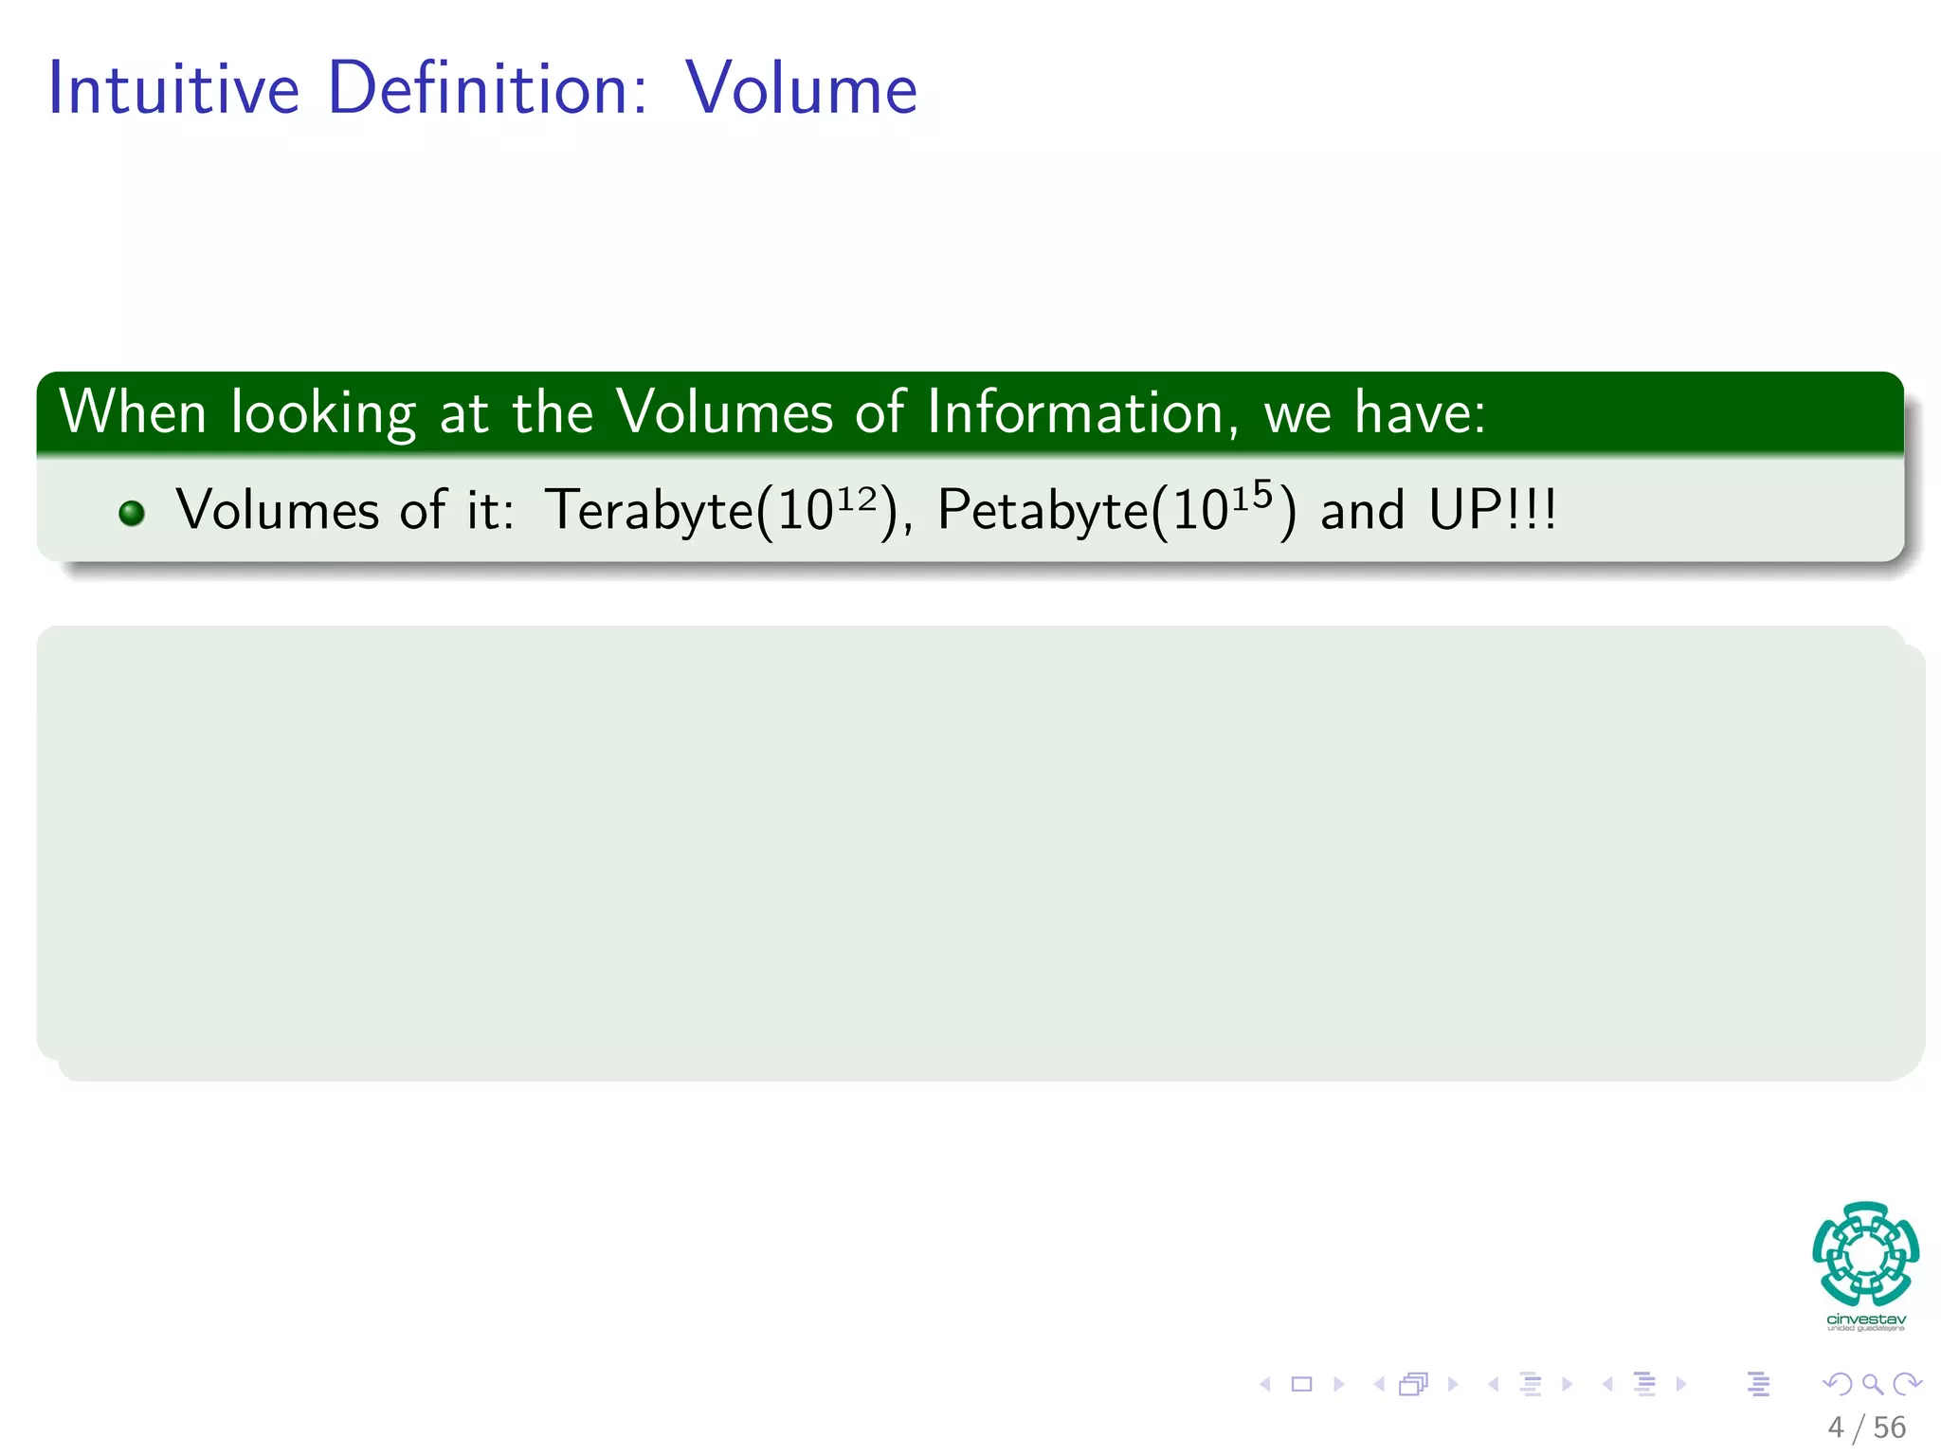Screen dimensions: 1941x1456
Task: Click the green block header about Volumes of Information
Action: [x=970, y=413]
